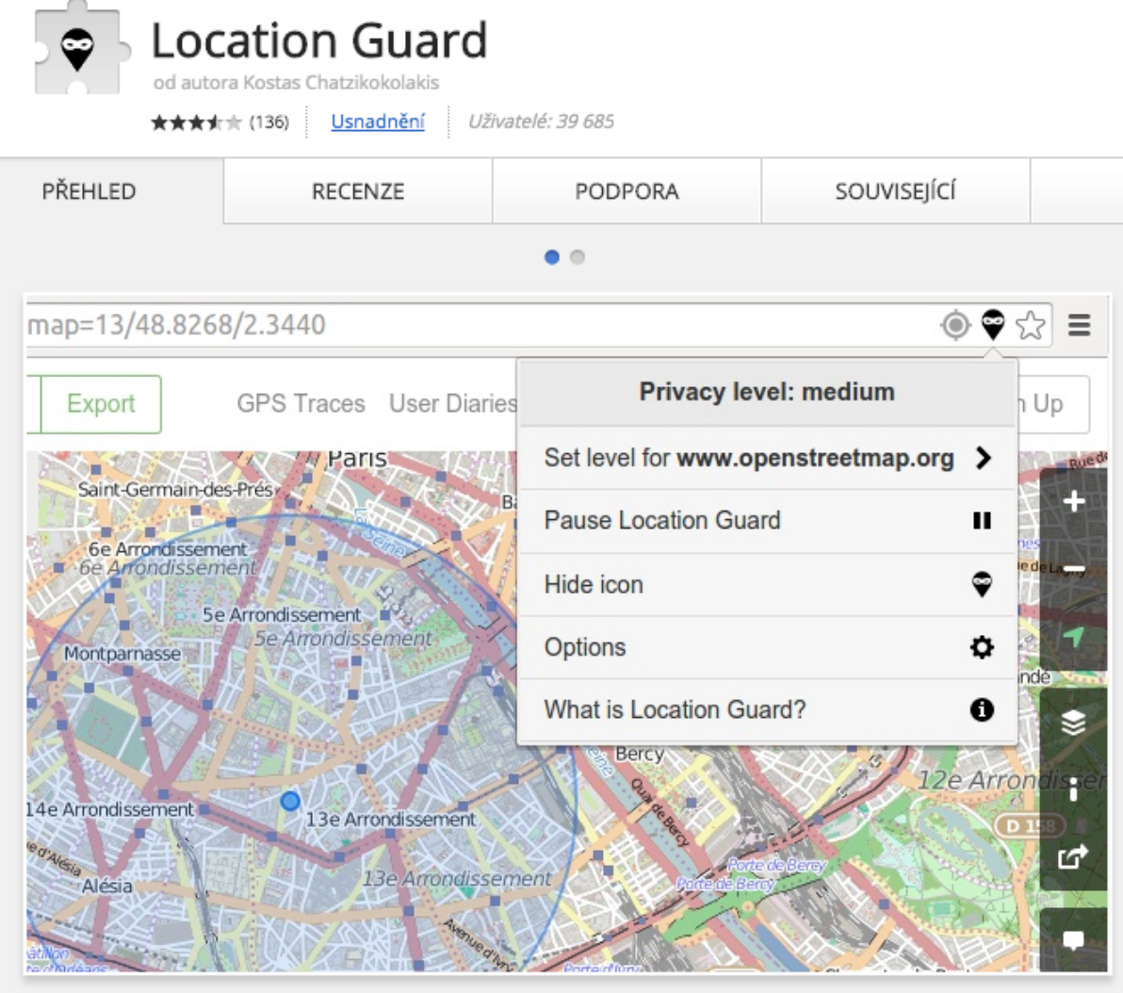The height and width of the screenshot is (993, 1123).
Task: Click the D 158 road badge
Action: coord(1030,826)
